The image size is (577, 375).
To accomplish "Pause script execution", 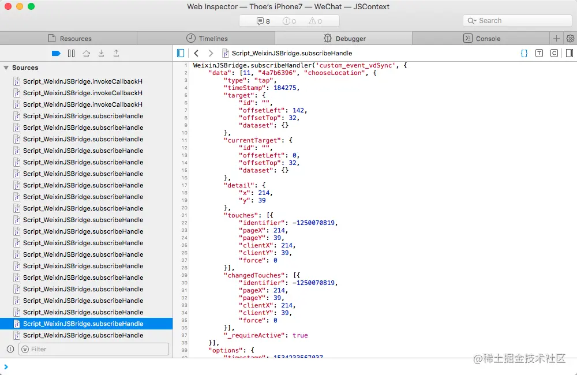I will [71, 53].
